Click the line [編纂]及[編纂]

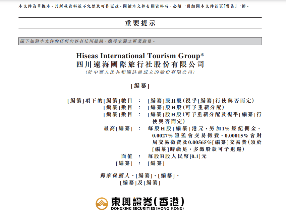140,183
